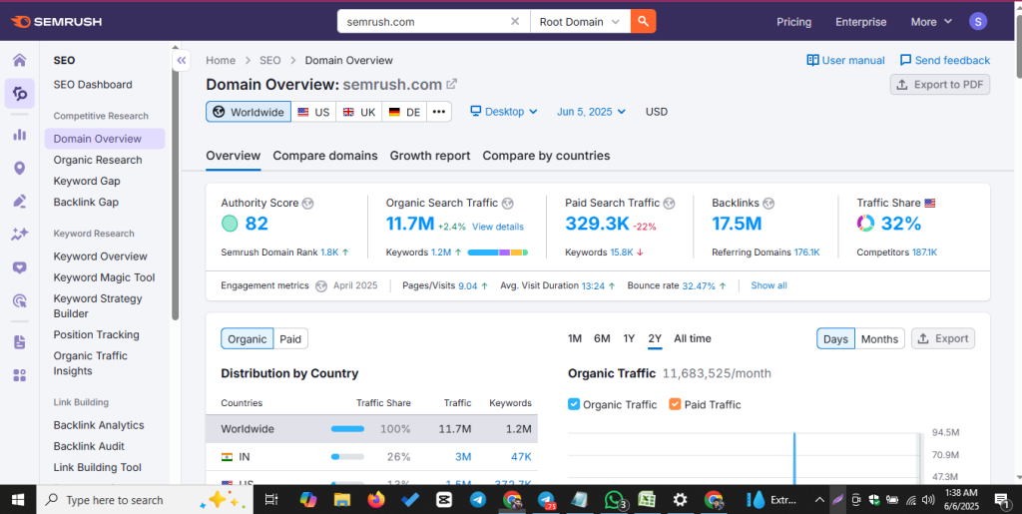
Task: Click globe icon beside Organic Search Traffic
Action: click(x=508, y=204)
